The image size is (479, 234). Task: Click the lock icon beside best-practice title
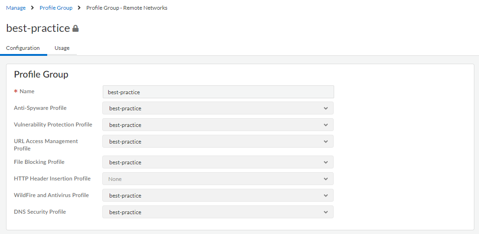(x=75, y=29)
